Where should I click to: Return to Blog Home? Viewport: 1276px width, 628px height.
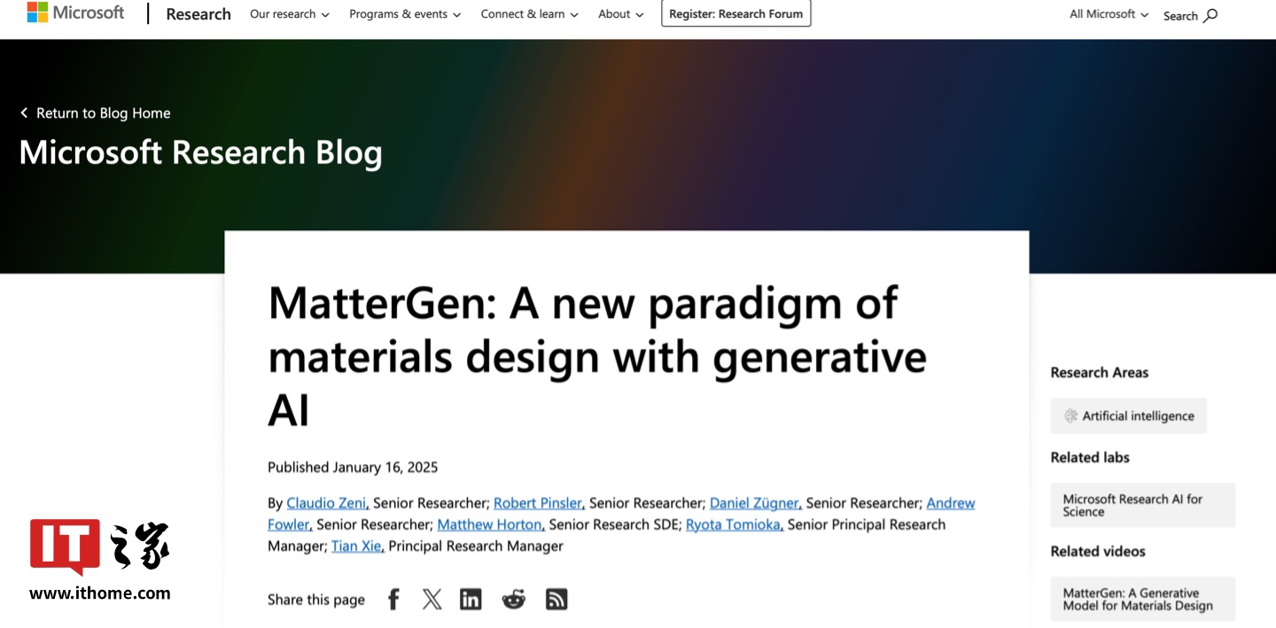[x=104, y=113]
